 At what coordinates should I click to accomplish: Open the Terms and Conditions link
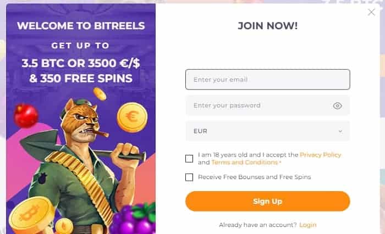pyautogui.click(x=245, y=163)
